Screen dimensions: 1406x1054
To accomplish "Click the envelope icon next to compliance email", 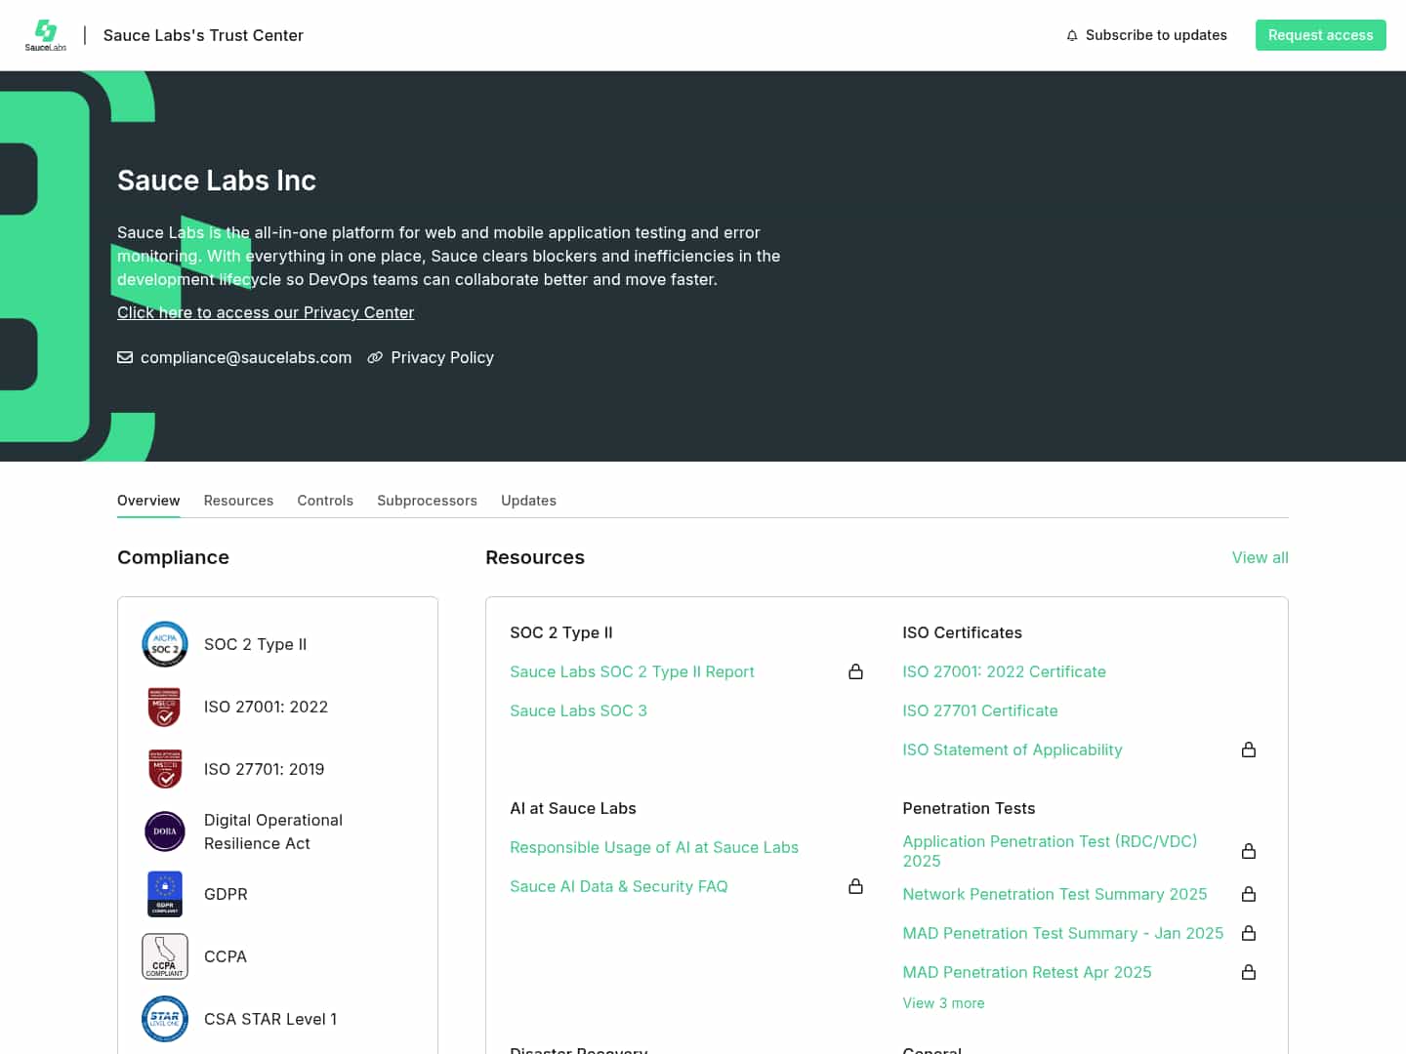I will pos(125,357).
